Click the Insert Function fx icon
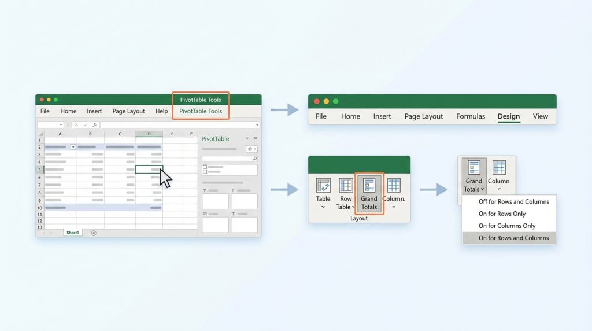This screenshot has width=592, height=331. 94,124
